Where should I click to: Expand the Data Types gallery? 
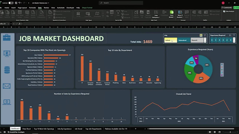click(103, 17)
